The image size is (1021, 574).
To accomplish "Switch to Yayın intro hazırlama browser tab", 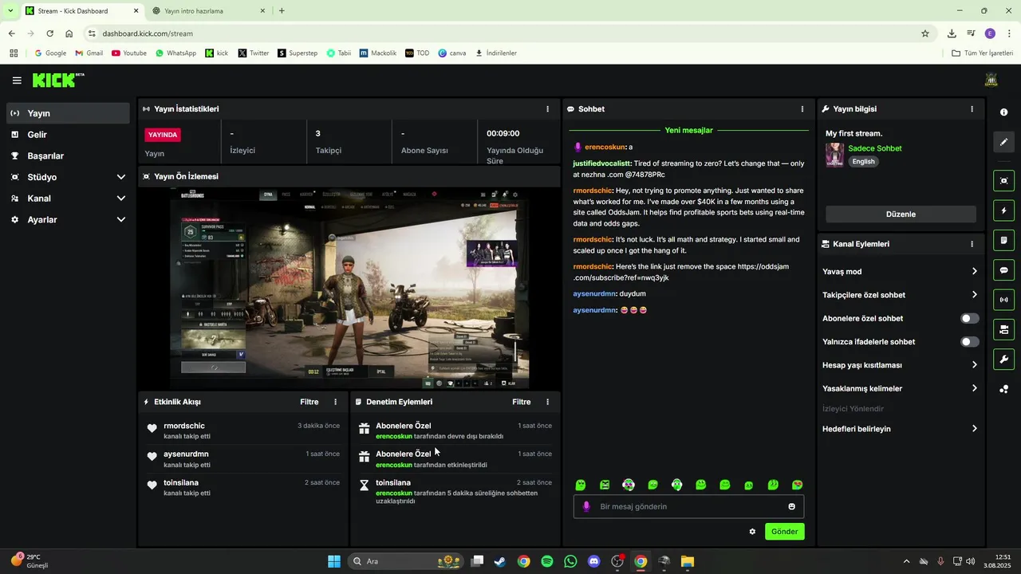I will click(x=210, y=11).
